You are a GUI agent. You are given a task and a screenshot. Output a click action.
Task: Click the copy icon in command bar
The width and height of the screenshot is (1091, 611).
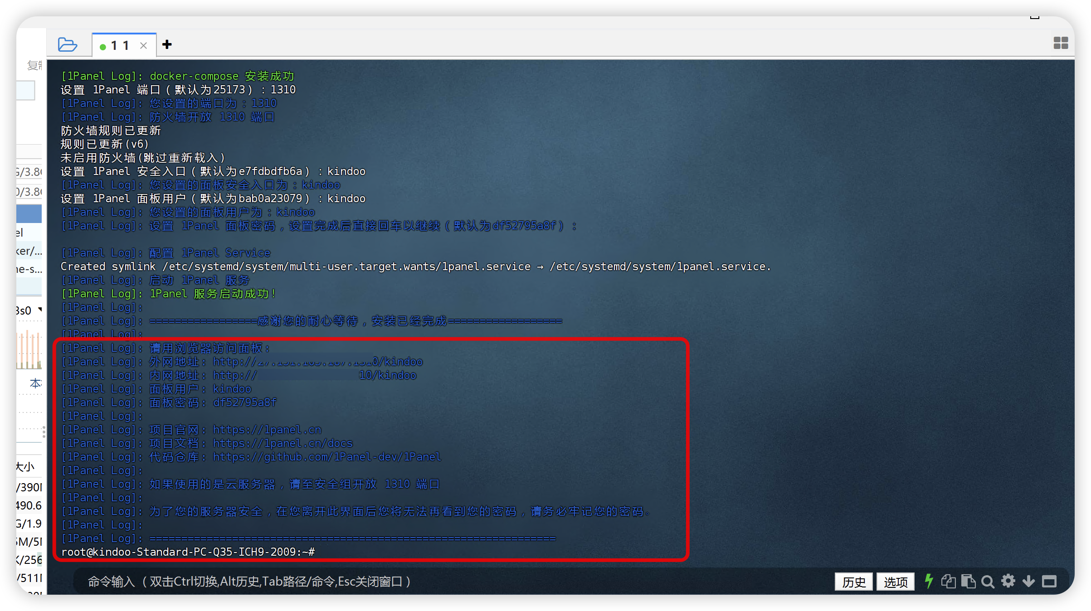click(x=948, y=581)
